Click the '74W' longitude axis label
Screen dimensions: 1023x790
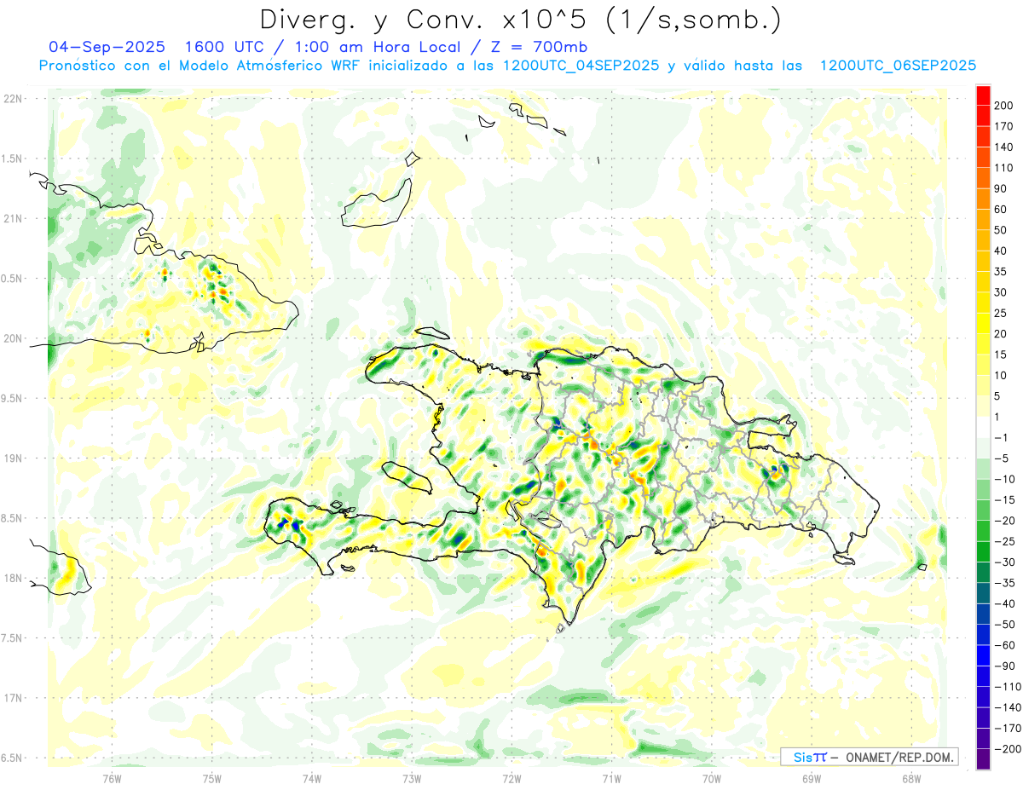[312, 778]
